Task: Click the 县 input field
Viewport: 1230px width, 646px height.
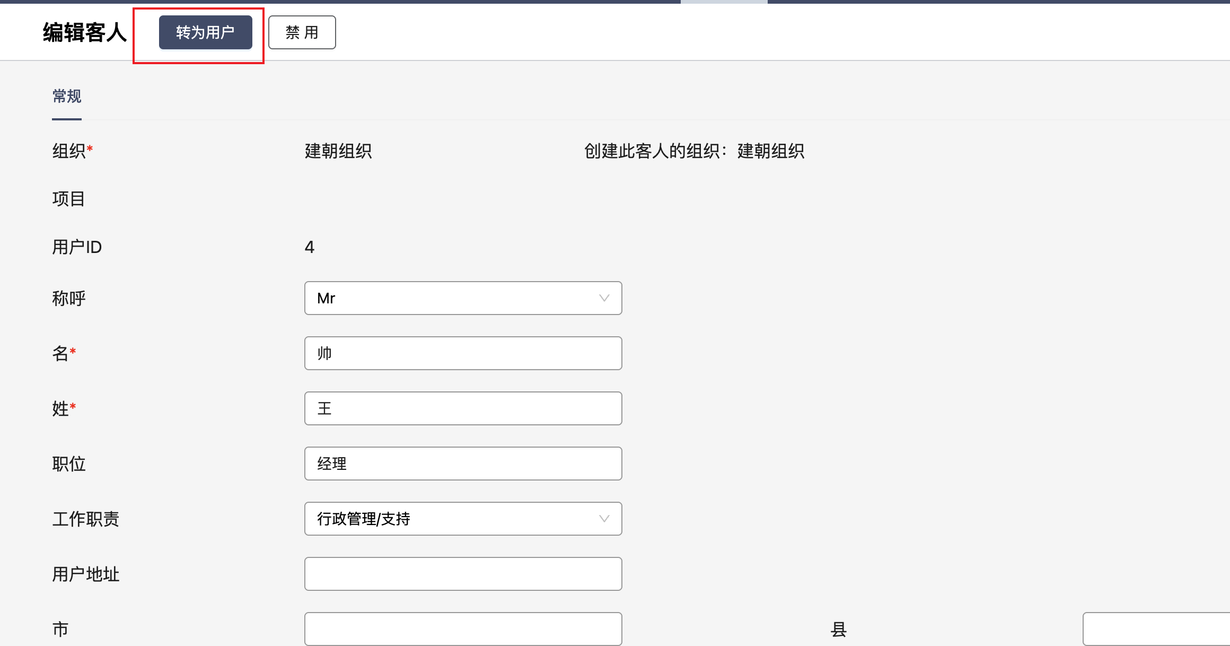Action: (1156, 629)
